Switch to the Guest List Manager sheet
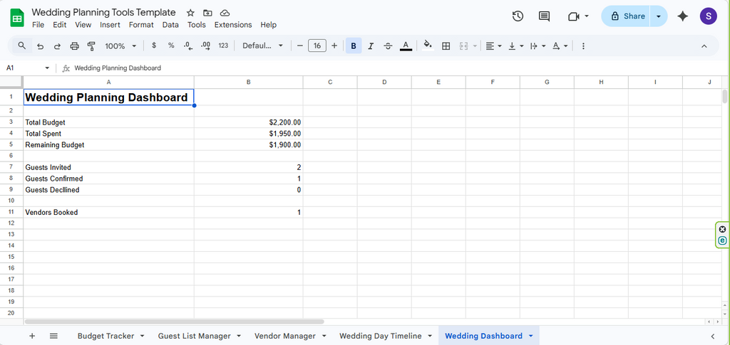 tap(194, 336)
